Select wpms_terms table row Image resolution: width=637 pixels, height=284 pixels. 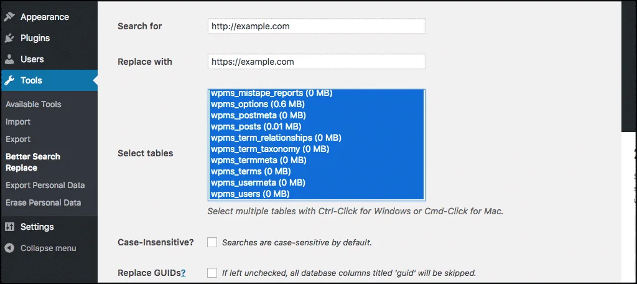pos(316,171)
